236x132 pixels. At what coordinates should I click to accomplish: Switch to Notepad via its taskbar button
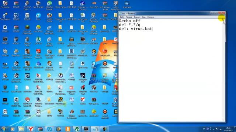[95, 129]
